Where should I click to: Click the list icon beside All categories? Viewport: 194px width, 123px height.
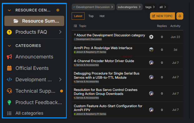click(9, 113)
